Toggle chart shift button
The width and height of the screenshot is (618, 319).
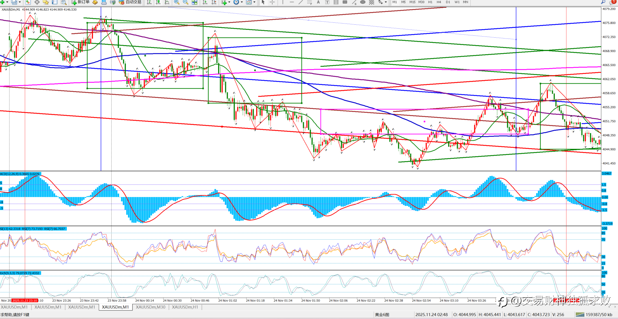[214, 2]
